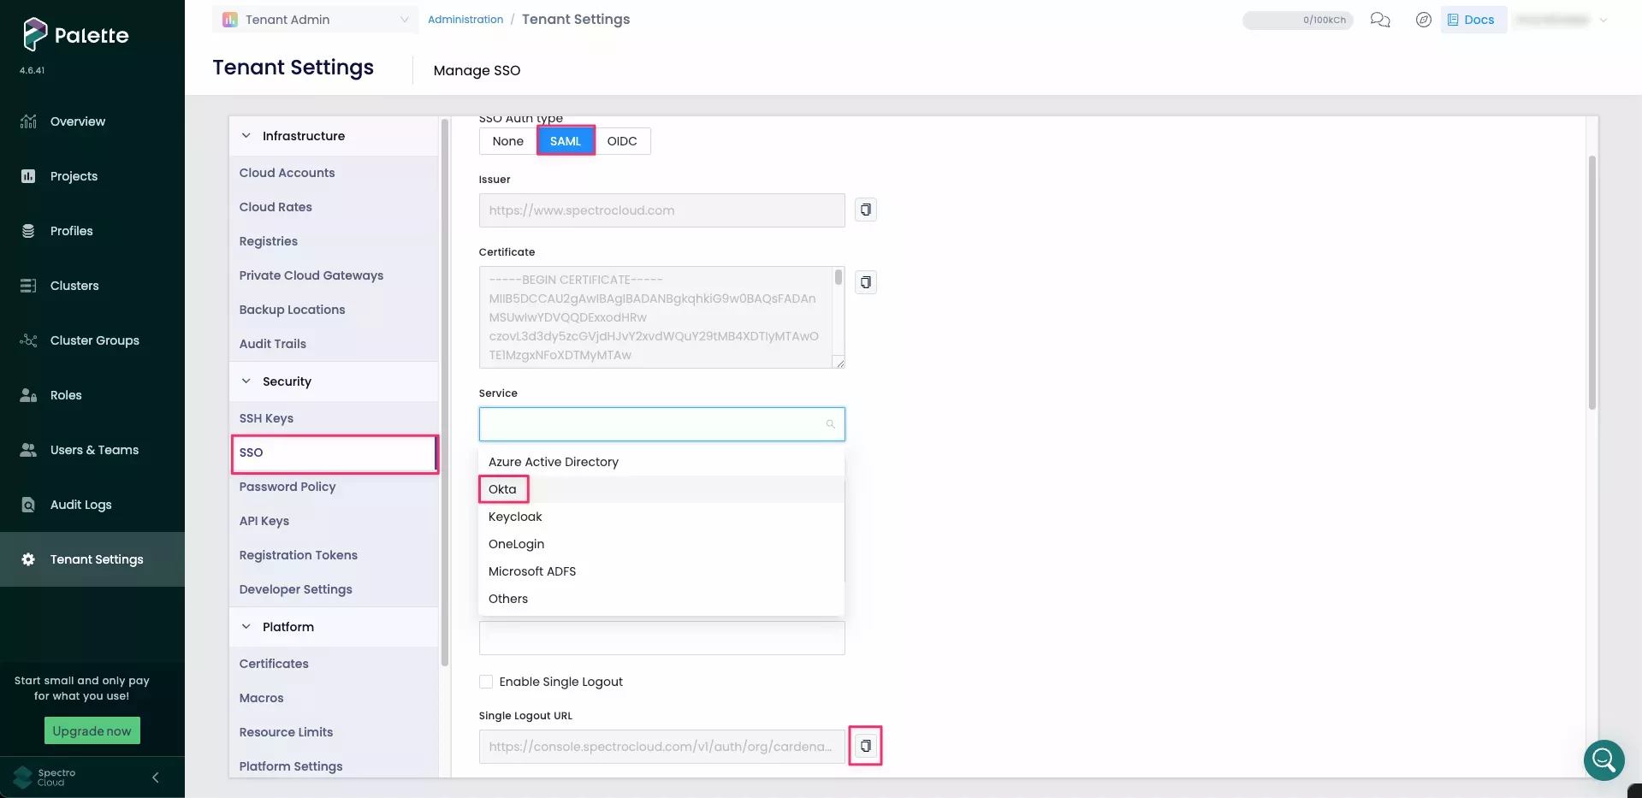Click the chat bubble support icon at bottom right
Viewport: 1642px width, 798px height.
(x=1603, y=760)
